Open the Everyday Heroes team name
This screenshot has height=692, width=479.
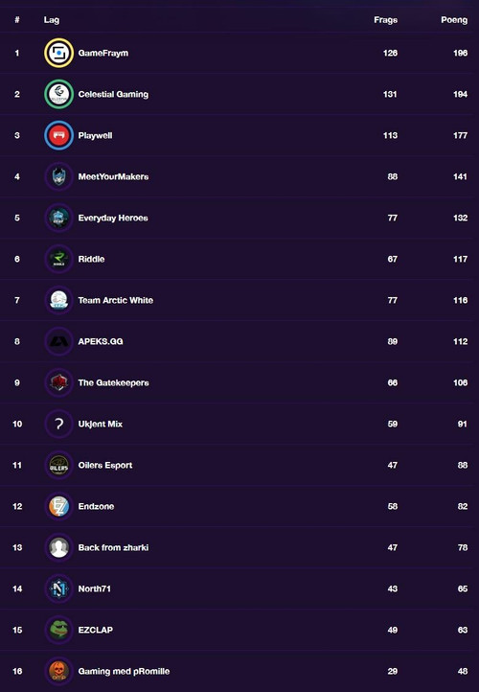click(113, 218)
